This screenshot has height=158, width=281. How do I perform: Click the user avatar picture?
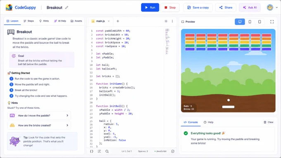coord(270,7)
